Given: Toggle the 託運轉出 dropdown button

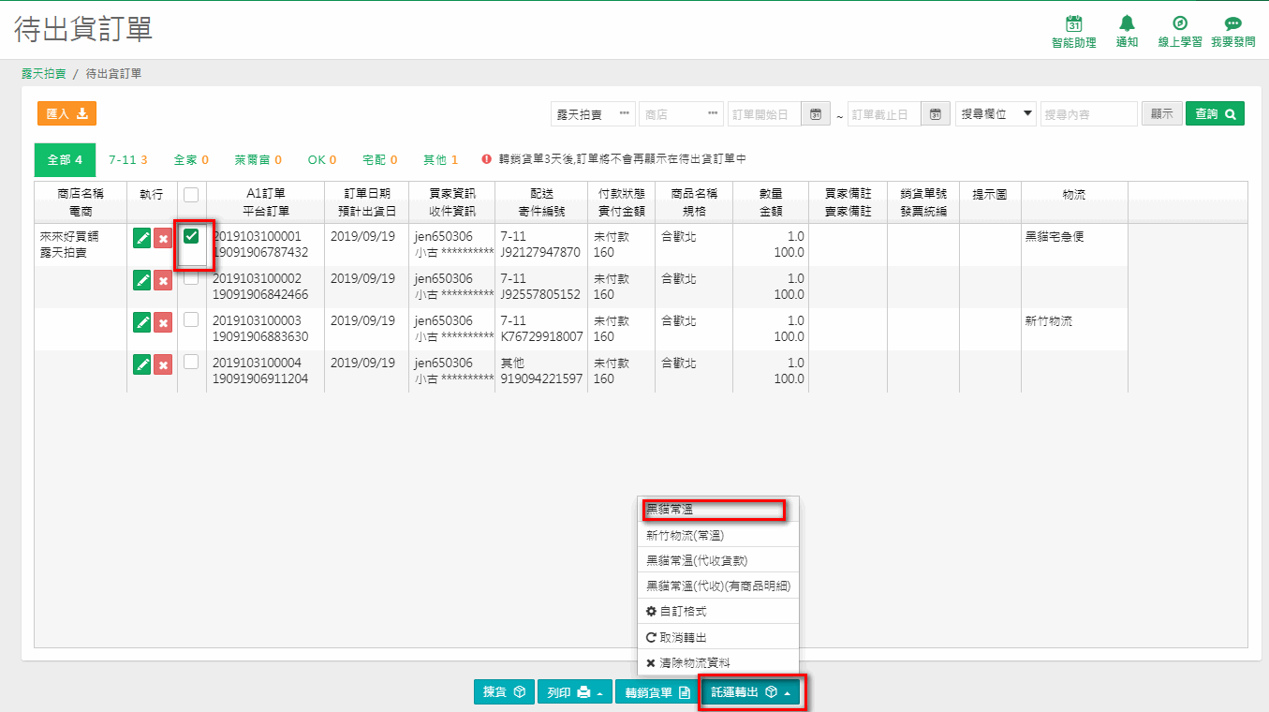Looking at the screenshot, I should click(751, 692).
